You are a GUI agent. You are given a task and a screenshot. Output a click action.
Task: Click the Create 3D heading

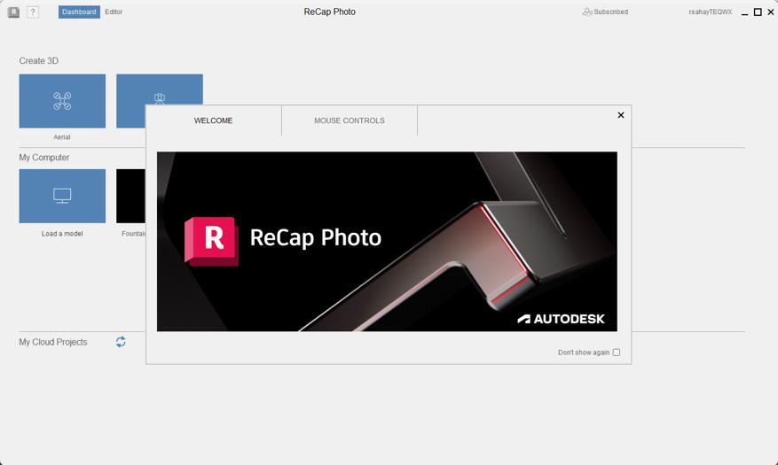(39, 61)
